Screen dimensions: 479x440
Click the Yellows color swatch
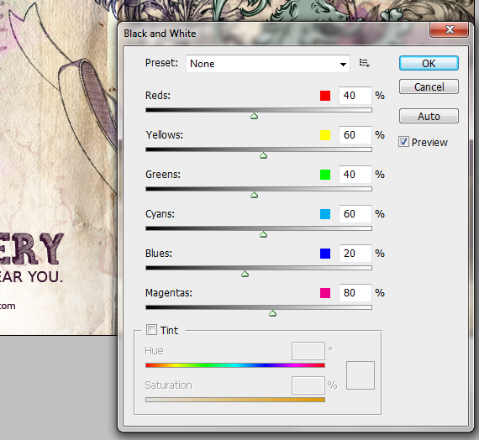[325, 135]
